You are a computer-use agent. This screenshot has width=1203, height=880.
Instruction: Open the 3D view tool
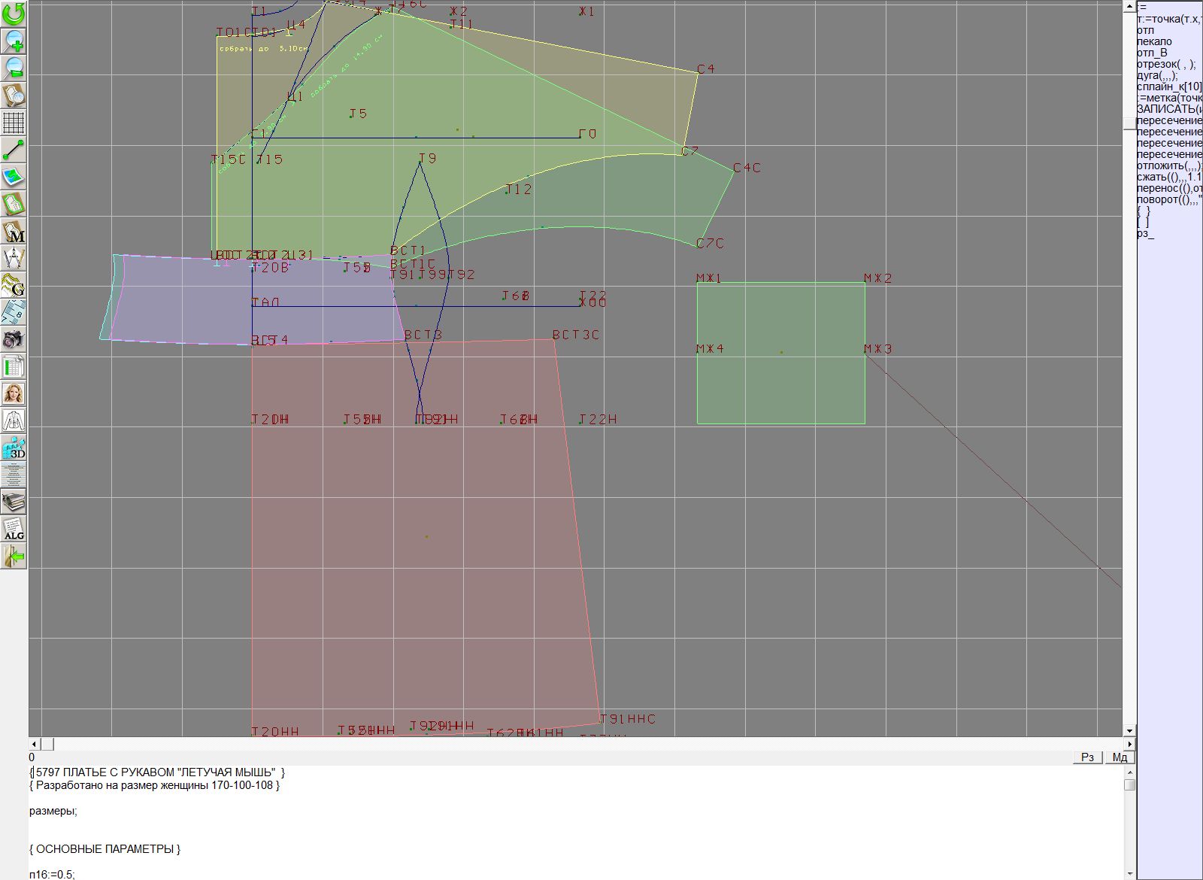coord(14,448)
